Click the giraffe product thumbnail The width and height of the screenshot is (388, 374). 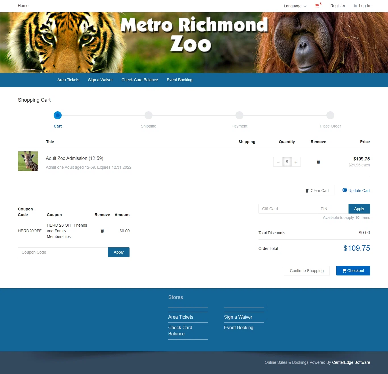pos(28,161)
